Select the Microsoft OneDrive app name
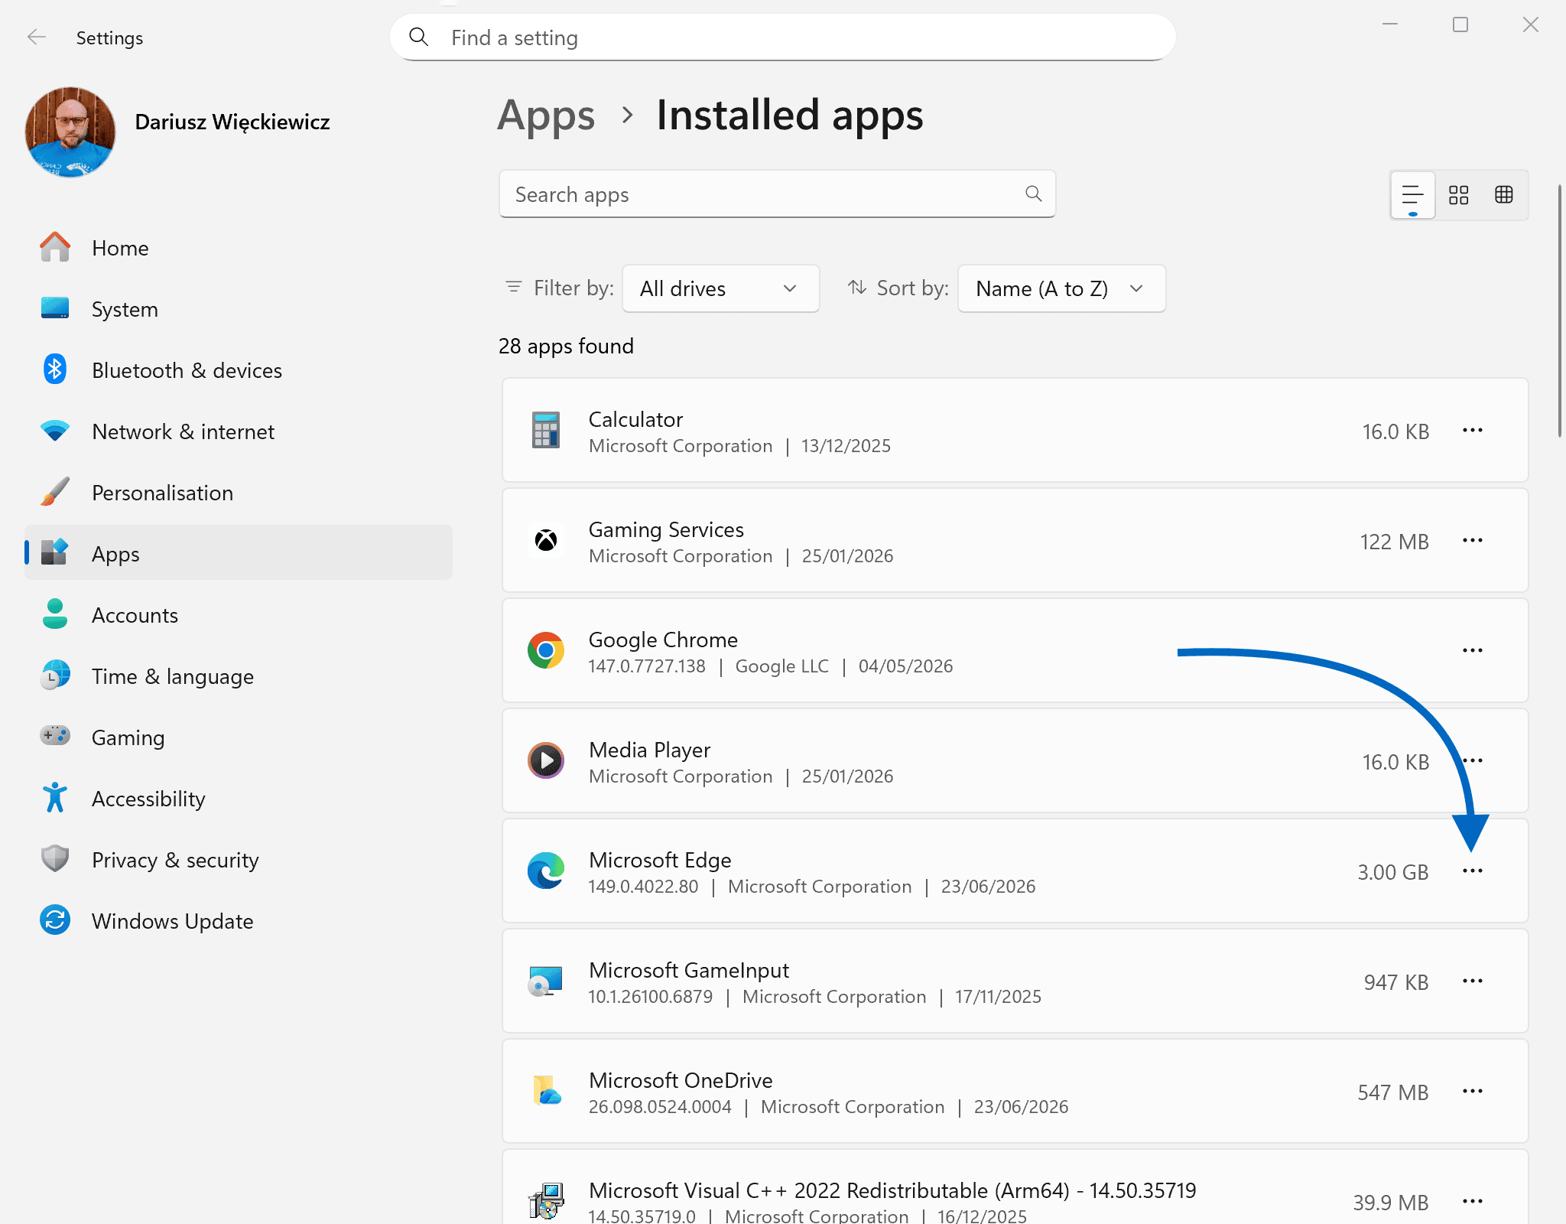This screenshot has height=1224, width=1566. 681,1080
